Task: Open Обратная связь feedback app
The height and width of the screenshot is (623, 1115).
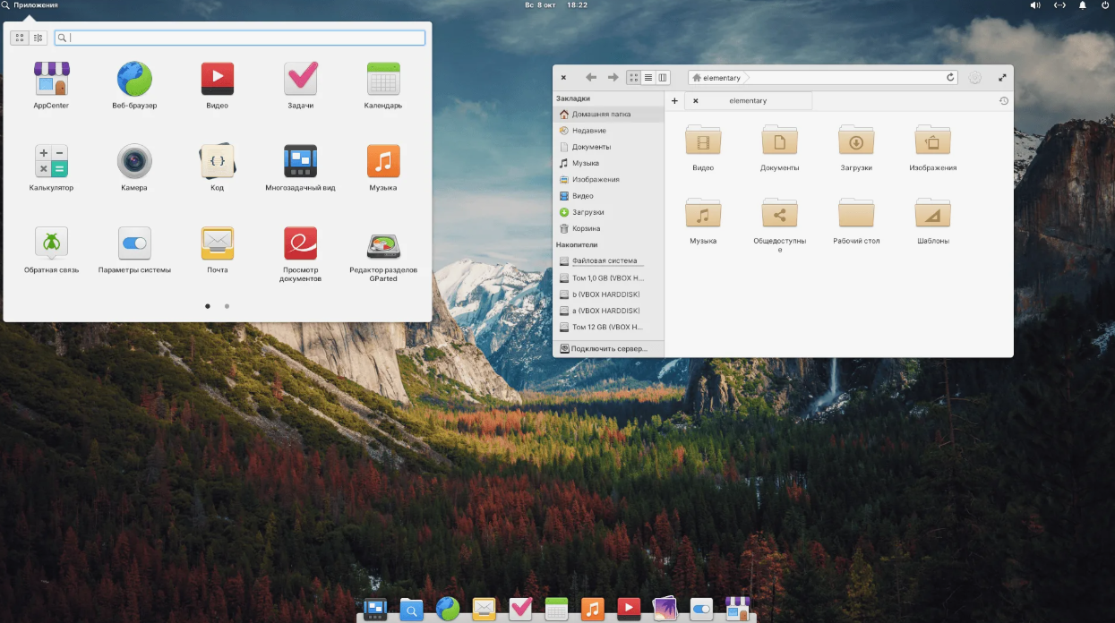Action: click(x=51, y=244)
